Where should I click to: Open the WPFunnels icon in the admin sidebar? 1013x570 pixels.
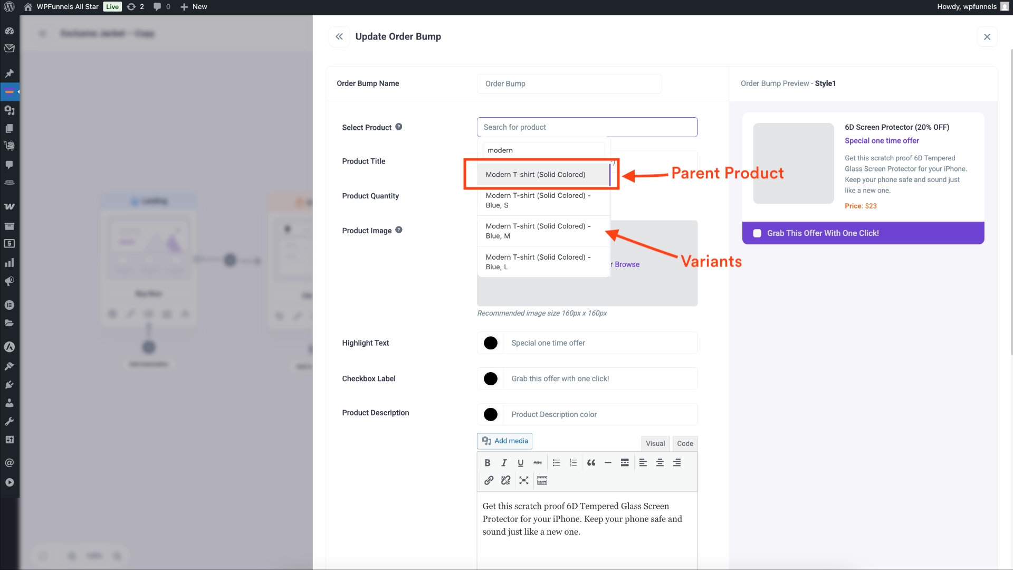[9, 91]
